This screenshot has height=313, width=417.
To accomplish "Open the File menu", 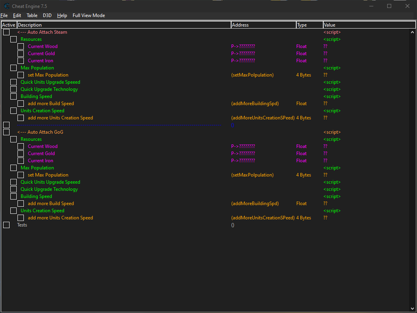I will [x=4, y=15].
